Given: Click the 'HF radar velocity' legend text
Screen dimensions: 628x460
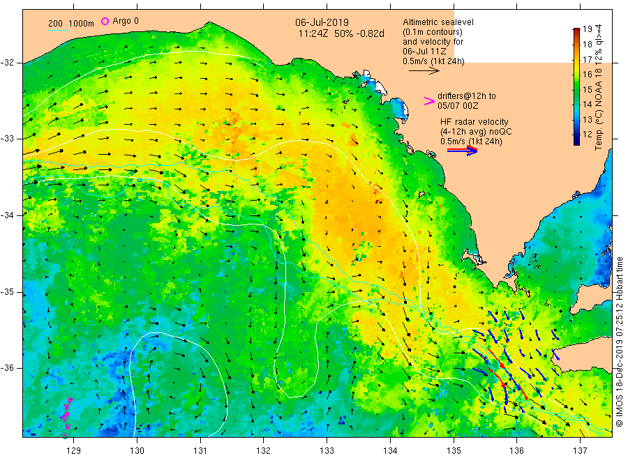Looking at the screenshot, I should pyautogui.click(x=474, y=121).
